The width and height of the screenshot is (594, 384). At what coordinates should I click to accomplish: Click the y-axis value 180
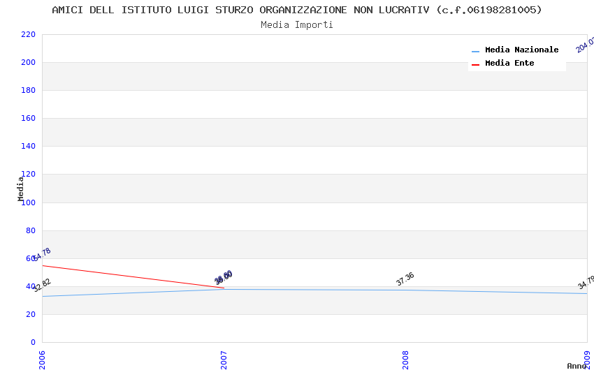(x=28, y=91)
